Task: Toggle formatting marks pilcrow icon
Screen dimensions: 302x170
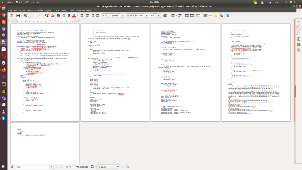Action: [x=227, y=15]
